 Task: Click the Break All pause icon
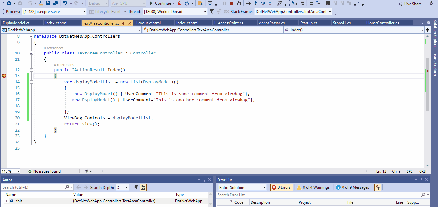coord(224,3)
